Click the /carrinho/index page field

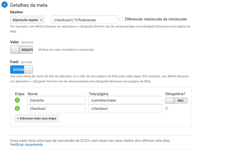pos(125,100)
